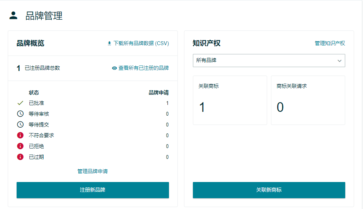The width and height of the screenshot is (363, 209).
Task: Click the red info icon next to 已拒绝
Action: (20, 147)
